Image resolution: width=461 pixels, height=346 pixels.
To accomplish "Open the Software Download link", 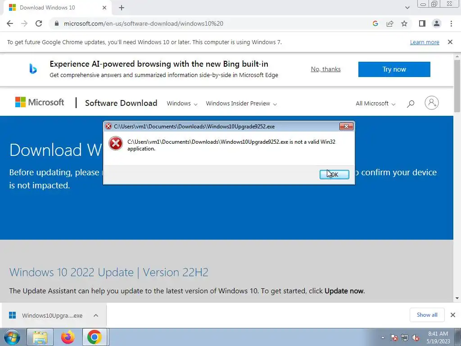I will (121, 103).
